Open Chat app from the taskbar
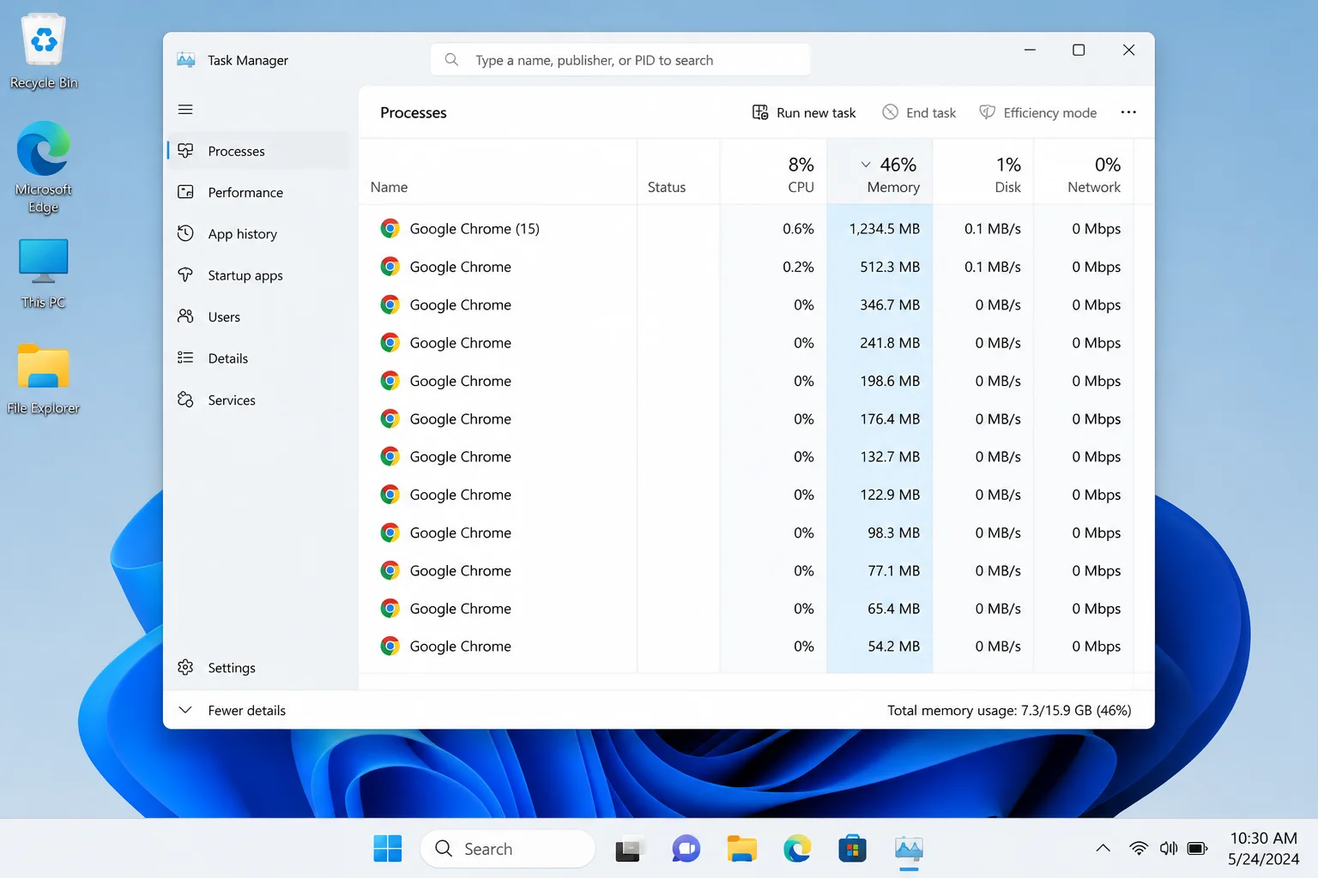This screenshot has width=1318, height=878. tap(686, 849)
